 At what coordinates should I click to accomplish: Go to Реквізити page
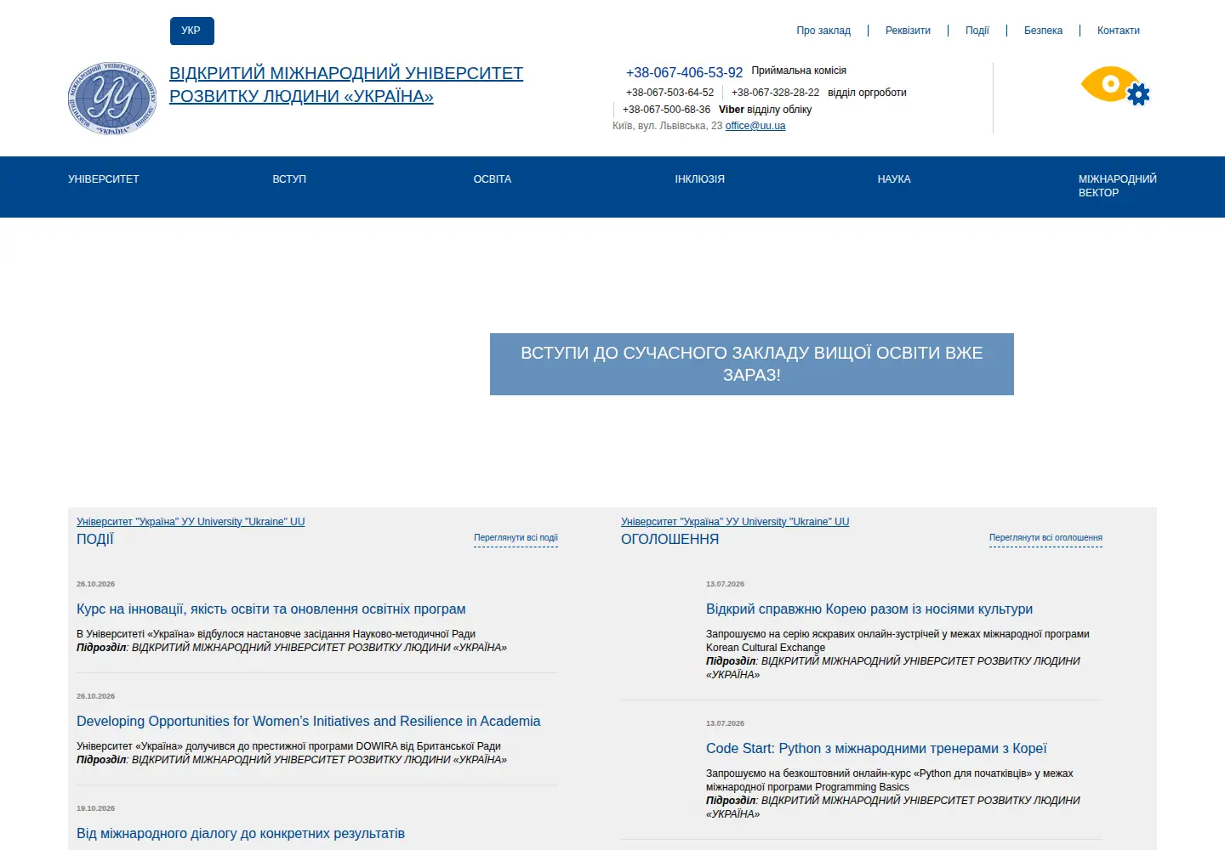tap(908, 31)
